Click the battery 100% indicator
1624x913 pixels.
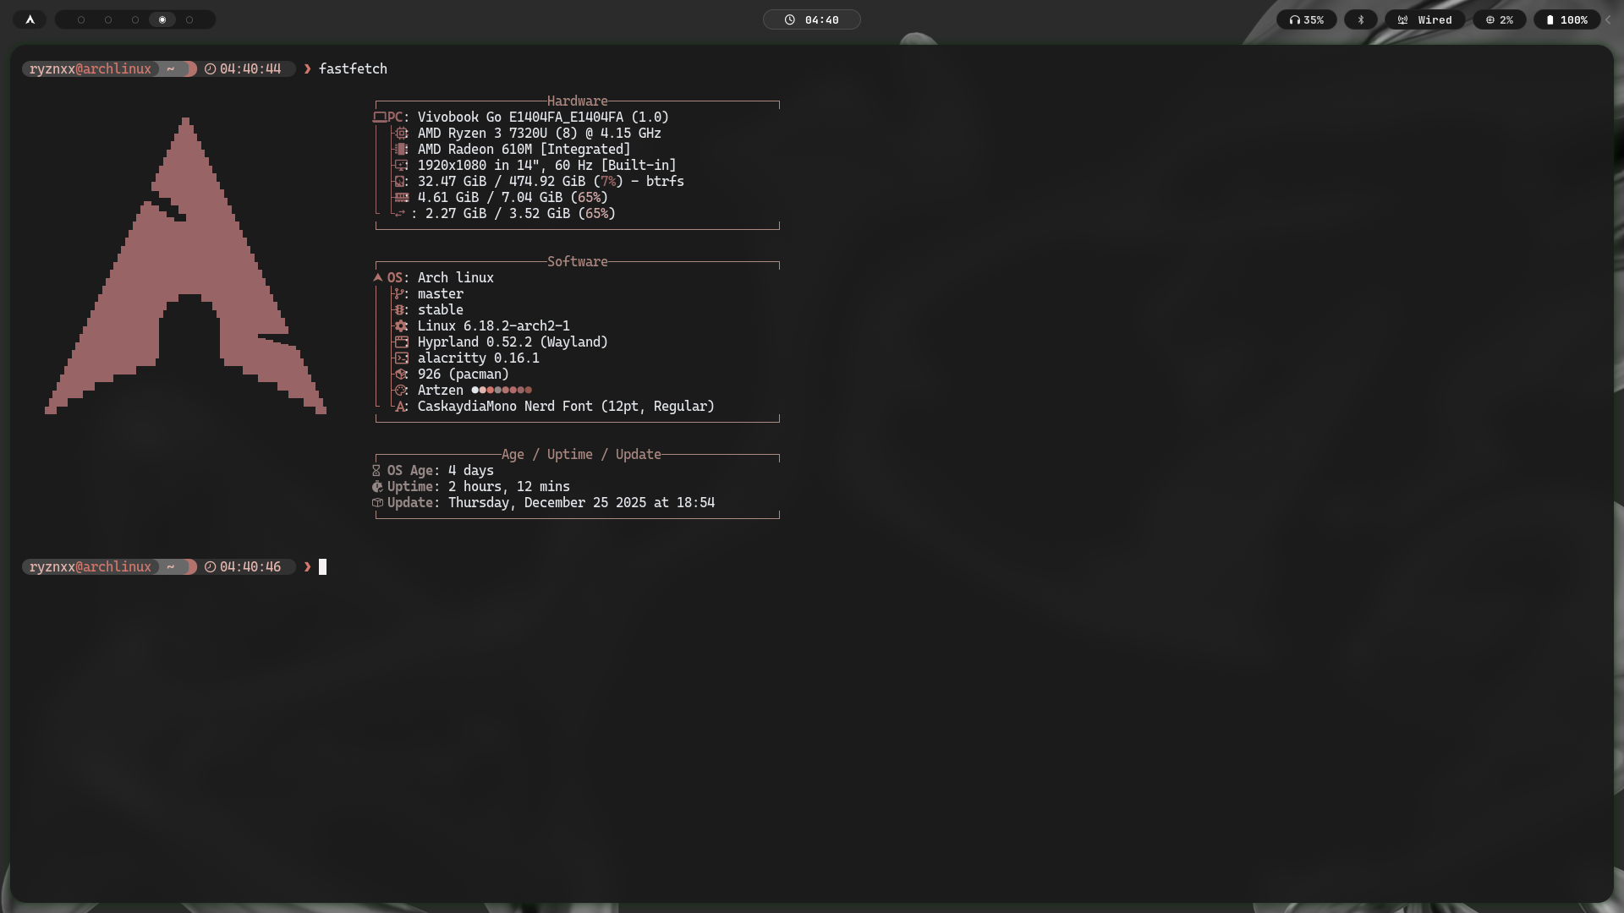pos(1566,19)
